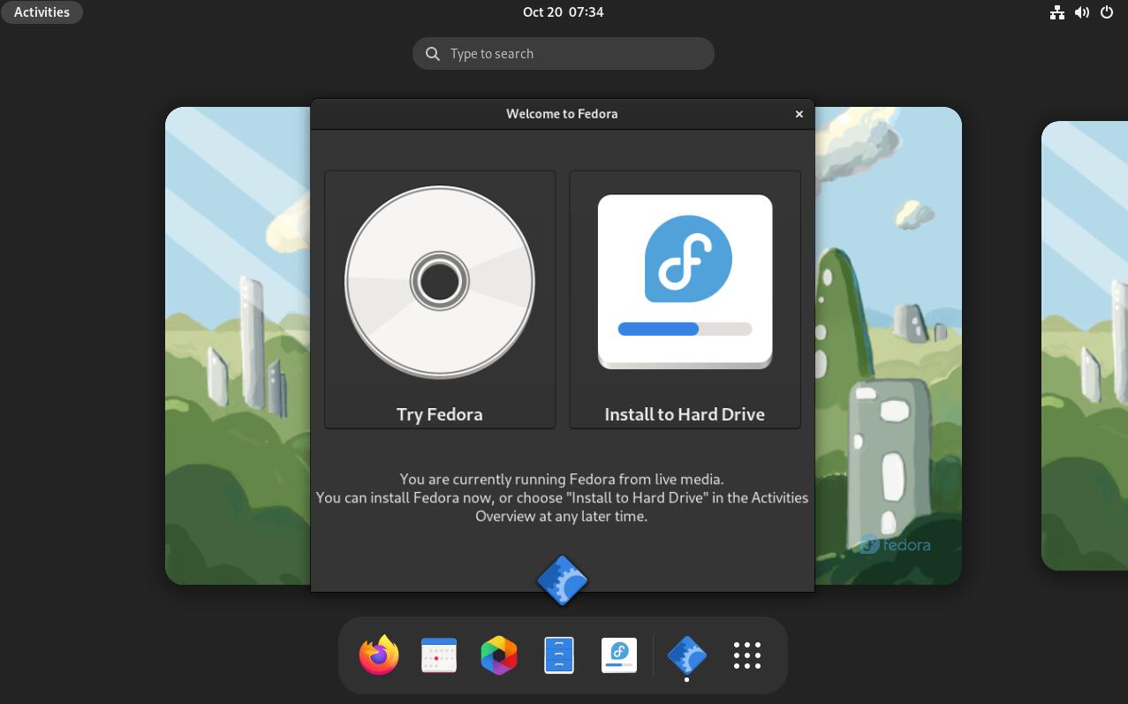Viewport: 1128px width, 704px height.
Task: Click the search magnifier icon
Action: pyautogui.click(x=433, y=54)
